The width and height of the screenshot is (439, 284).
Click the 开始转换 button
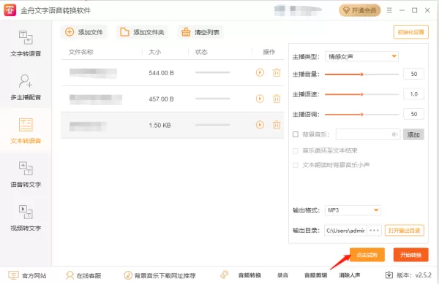point(410,255)
